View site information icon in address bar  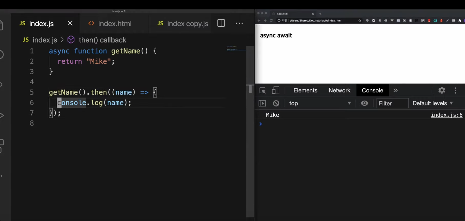click(x=279, y=21)
